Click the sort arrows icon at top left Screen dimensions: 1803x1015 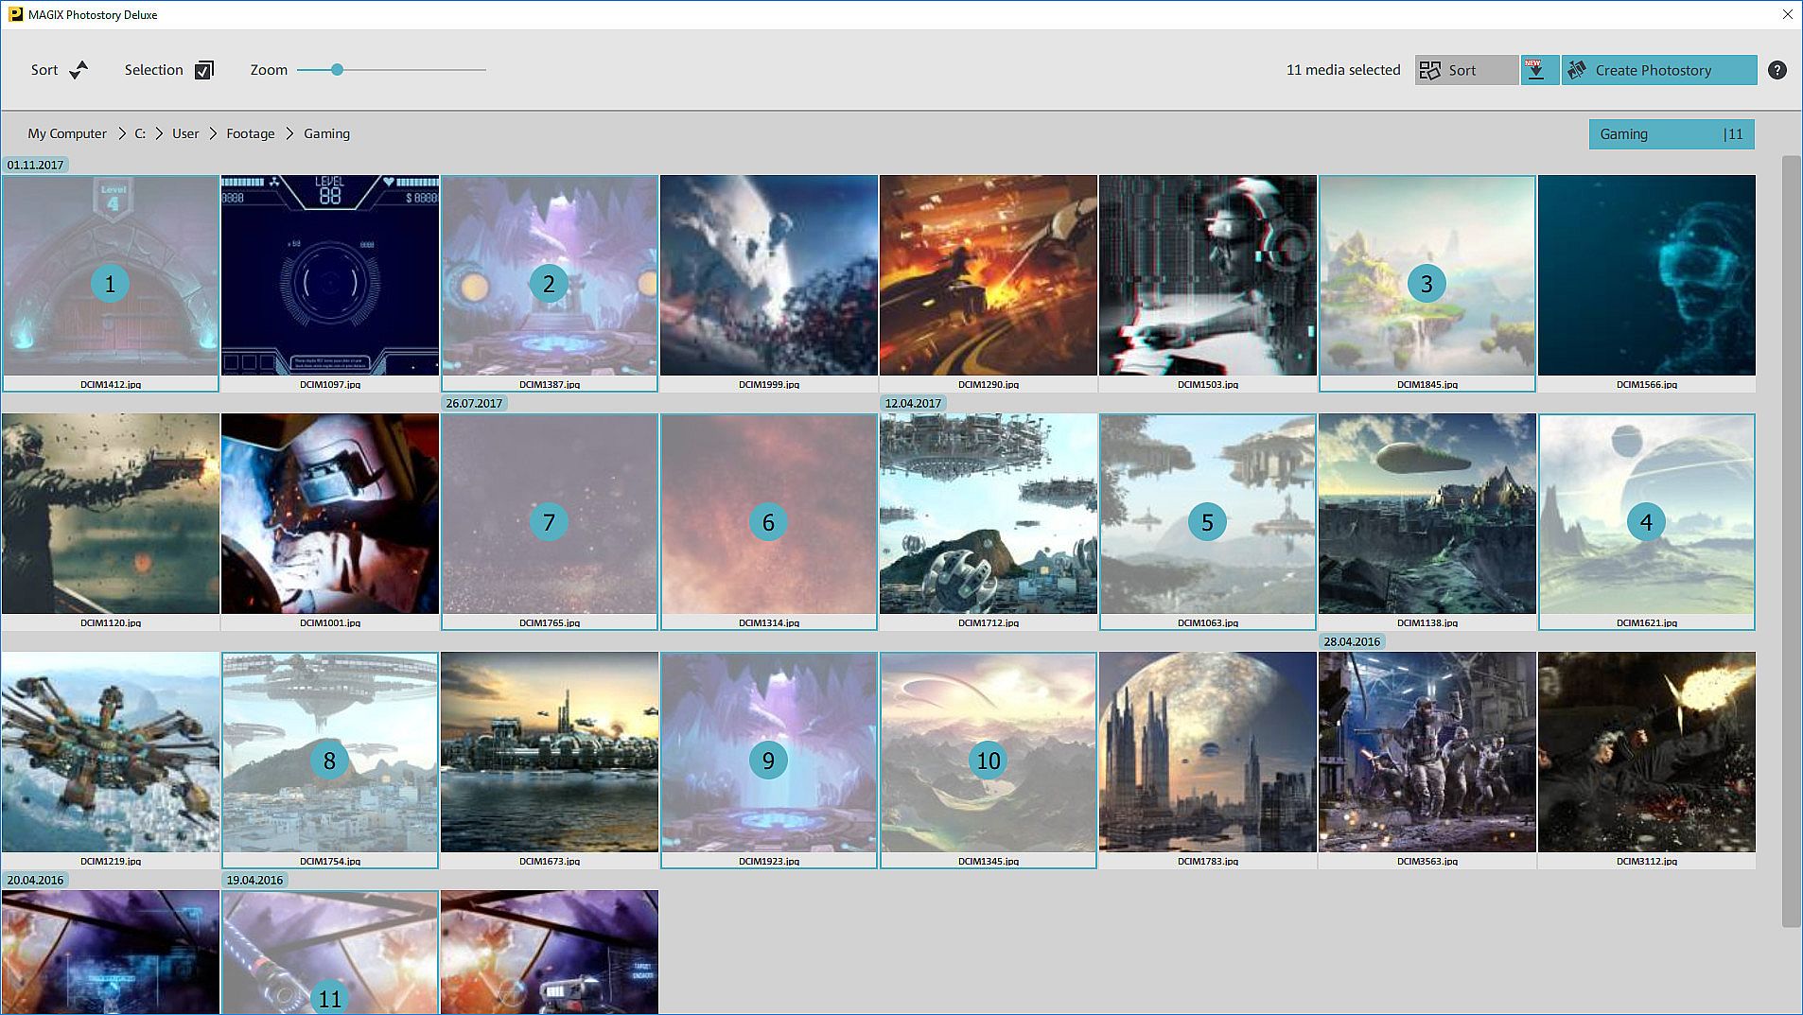[x=79, y=70]
